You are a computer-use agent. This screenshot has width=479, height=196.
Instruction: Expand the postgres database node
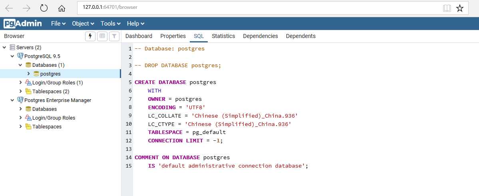pyautogui.click(x=28, y=74)
